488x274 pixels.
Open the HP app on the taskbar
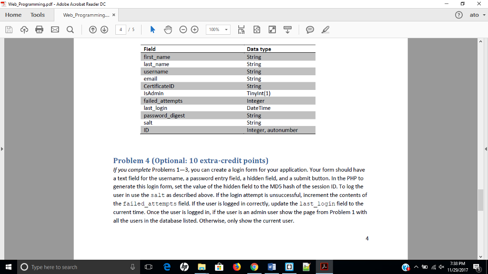184,267
